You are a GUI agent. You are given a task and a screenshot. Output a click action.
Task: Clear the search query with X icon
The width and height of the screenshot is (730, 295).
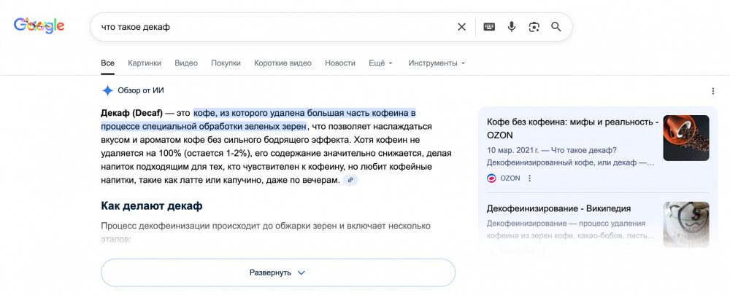pyautogui.click(x=461, y=27)
